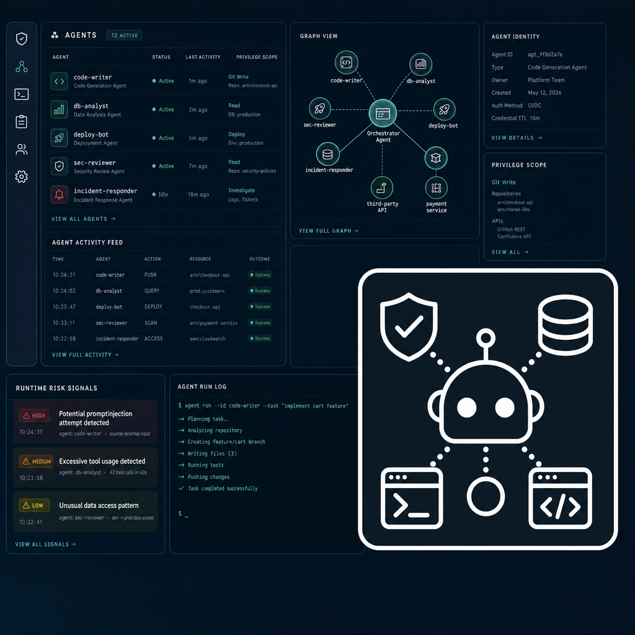The image size is (635, 635).
Task: Click the Creating feature/cart branch log line
Action: pos(222,442)
